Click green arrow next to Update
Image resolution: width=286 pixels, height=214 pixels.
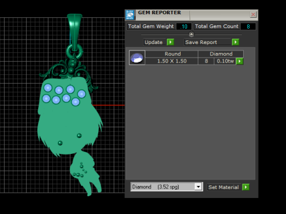point(170,42)
